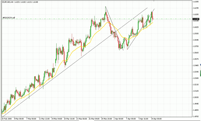Click the 21 Mar 00:00 time label
This screenshot has width=201, height=121.
[82, 119]
